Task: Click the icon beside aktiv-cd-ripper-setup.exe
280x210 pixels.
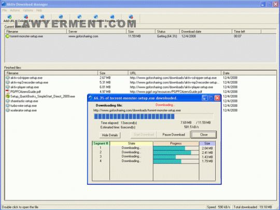Action: coord(8,78)
